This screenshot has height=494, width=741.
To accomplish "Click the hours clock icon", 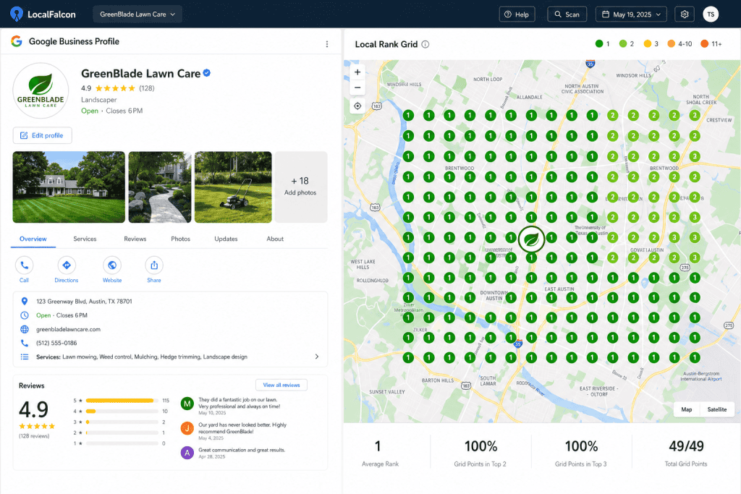I will coord(25,315).
